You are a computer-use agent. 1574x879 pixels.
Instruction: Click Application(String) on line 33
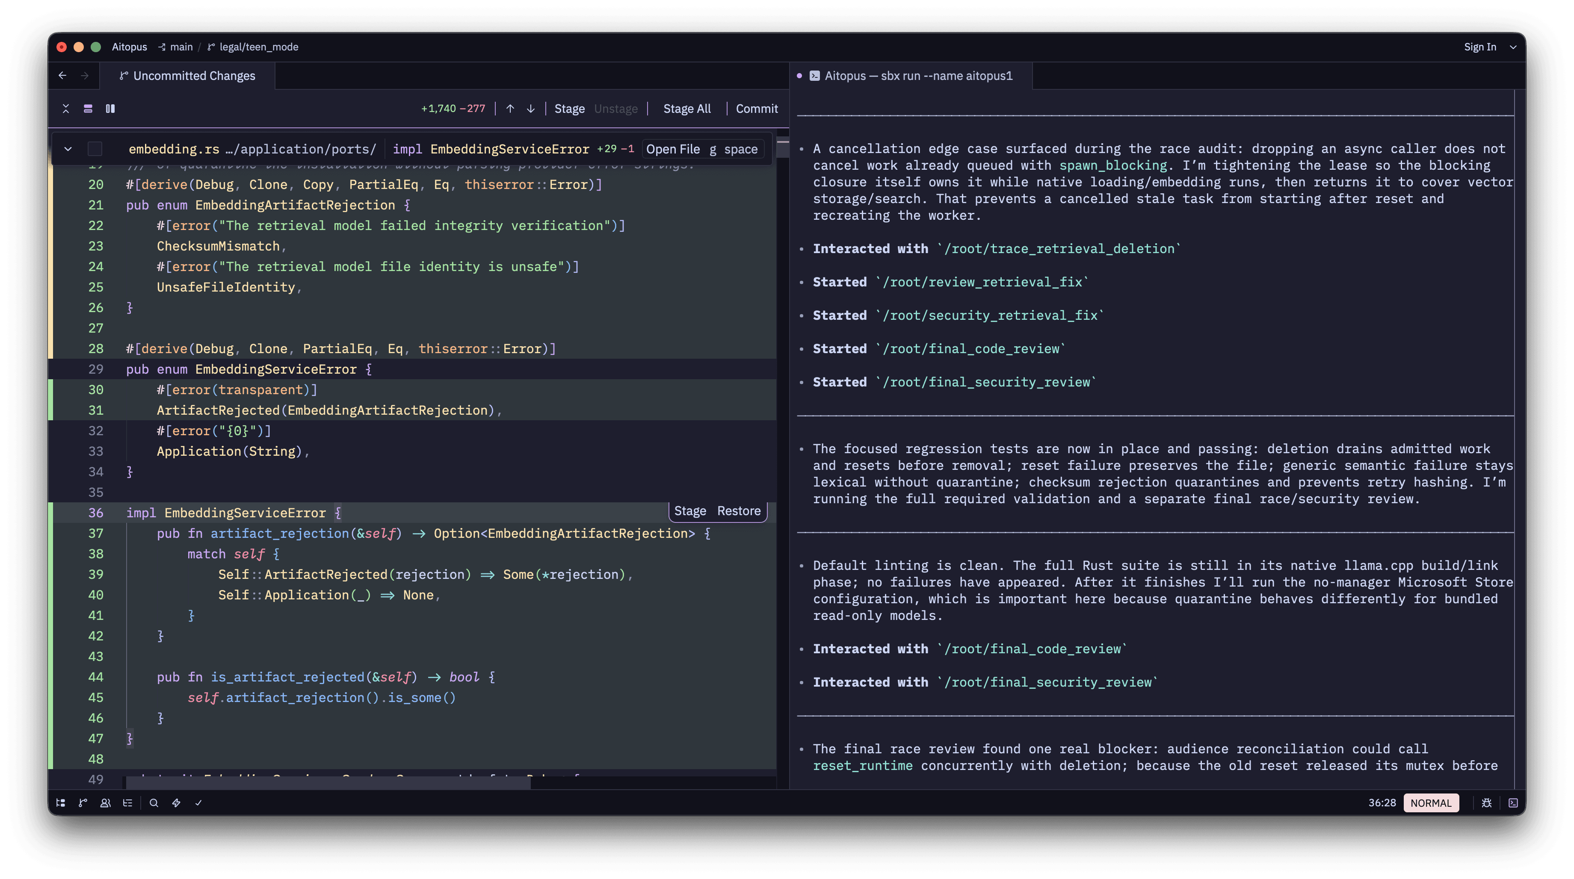tap(229, 451)
